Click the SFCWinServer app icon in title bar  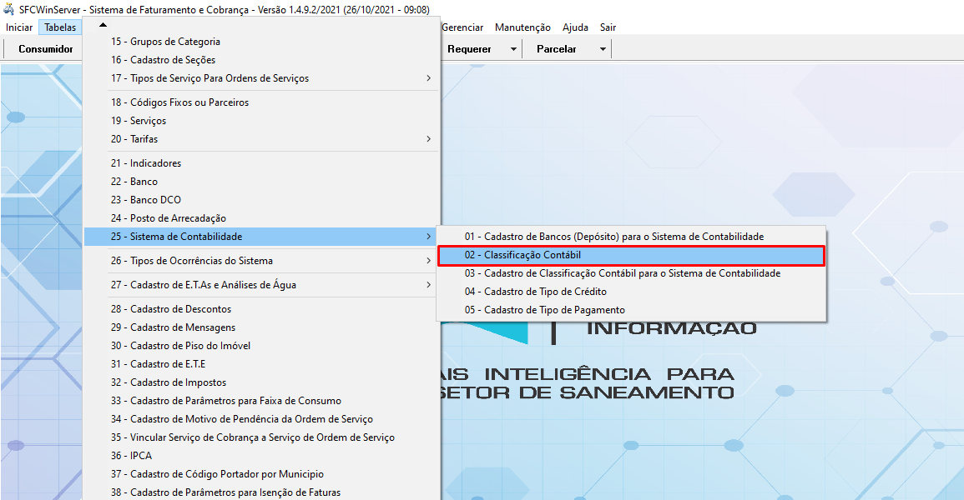[x=9, y=10]
